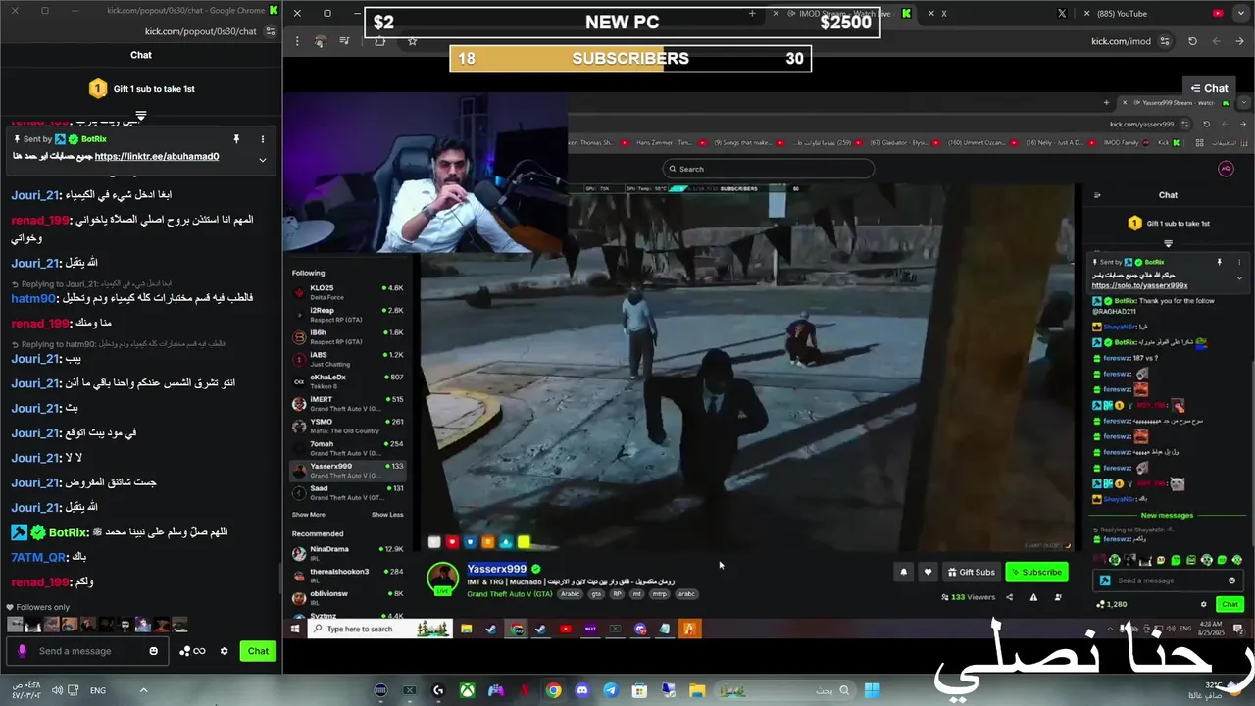
Task: Collapse the pinned BotRix message chevron
Action: click(x=262, y=159)
